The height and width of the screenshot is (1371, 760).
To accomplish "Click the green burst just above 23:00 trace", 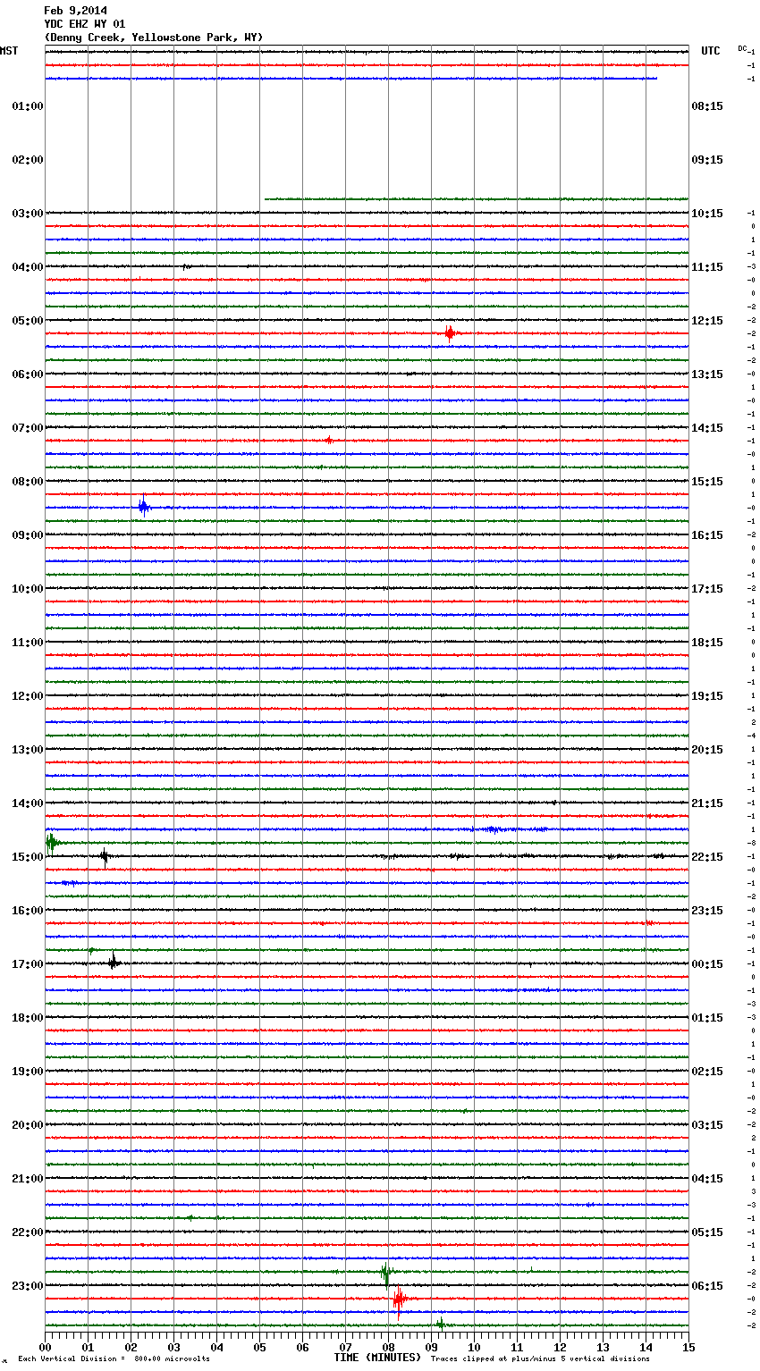I will pos(385,1271).
